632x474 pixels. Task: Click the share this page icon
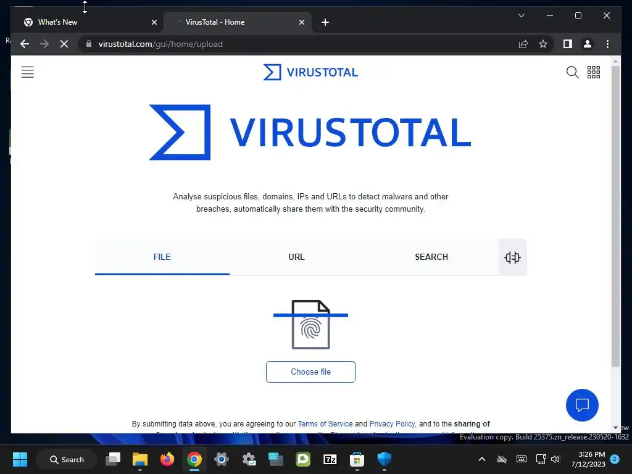[x=523, y=44]
